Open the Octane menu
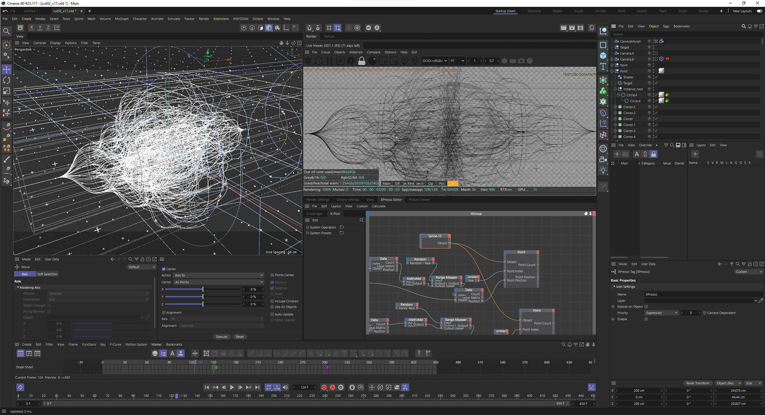The width and height of the screenshot is (765, 415). [x=258, y=19]
